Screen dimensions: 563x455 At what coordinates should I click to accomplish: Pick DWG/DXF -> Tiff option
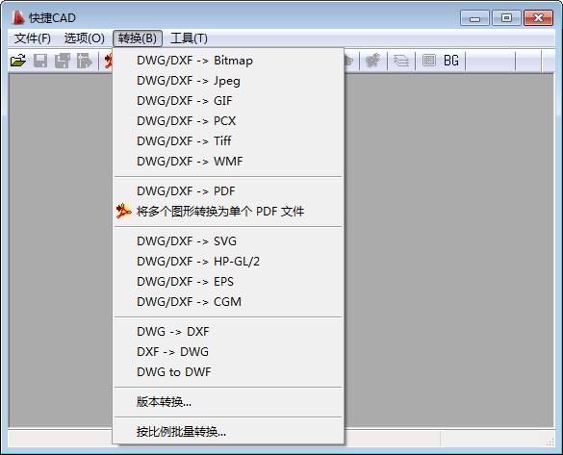point(228,141)
